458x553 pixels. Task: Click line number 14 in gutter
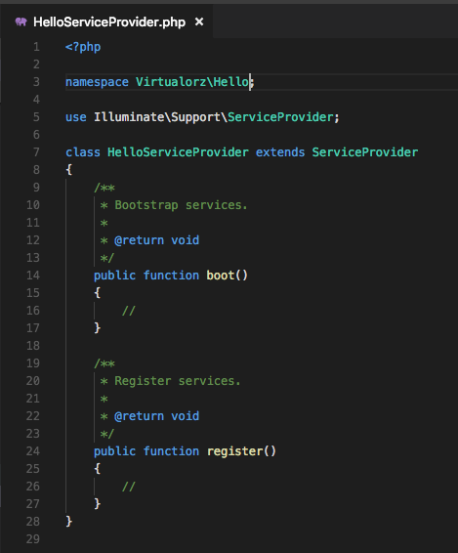coord(33,276)
